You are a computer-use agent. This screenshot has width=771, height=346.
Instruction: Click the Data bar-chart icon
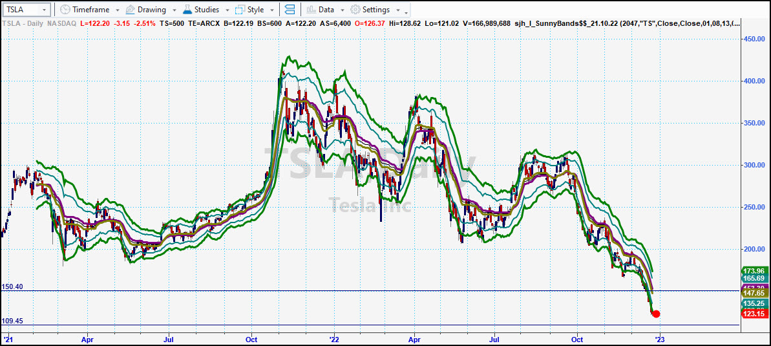[x=311, y=9]
